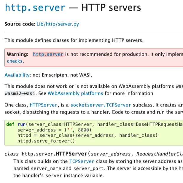The height and width of the screenshot is (183, 183).
Task: Open the http.server title link
Action: pos(35,8)
